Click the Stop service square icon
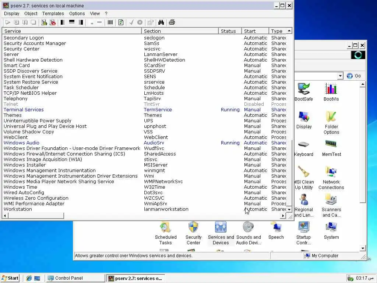Viewport: 377px width, 283px height. [x=33, y=22]
